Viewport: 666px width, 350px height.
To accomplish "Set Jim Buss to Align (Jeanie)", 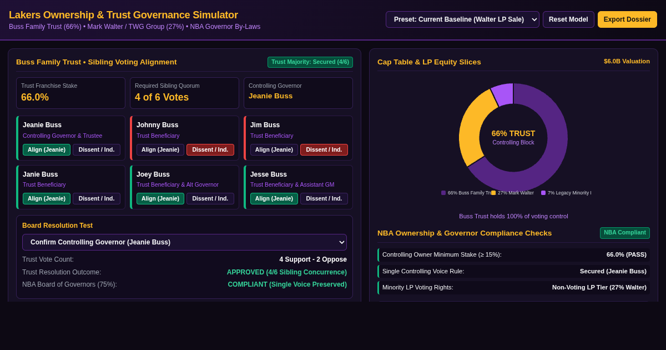I will pyautogui.click(x=274, y=150).
